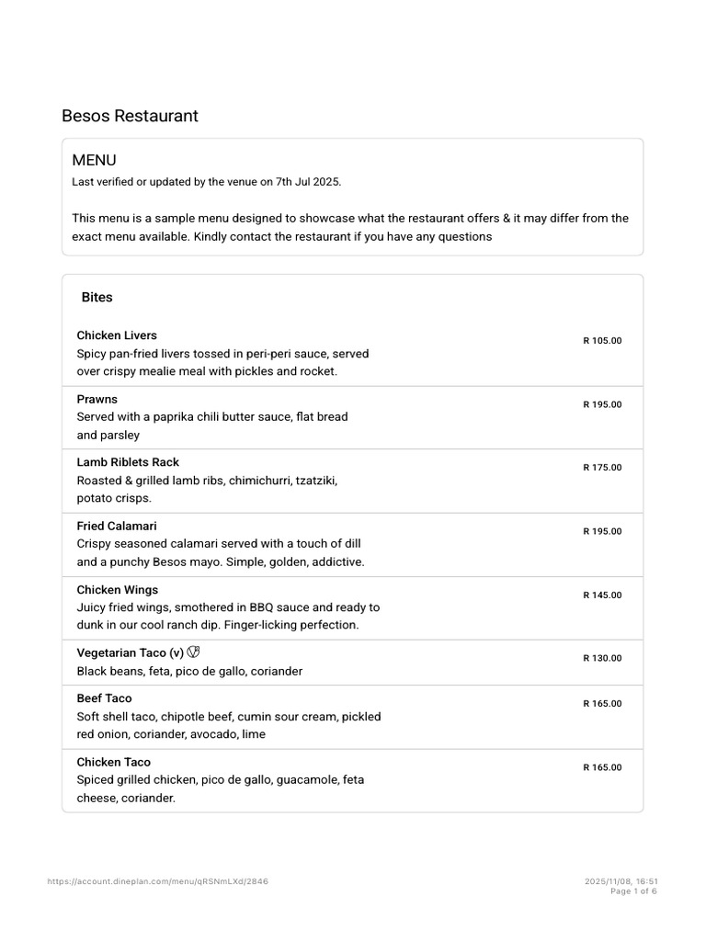The image size is (706, 941).
Task: Click the vegetarian leaf icon beside Vegetarian Taco
Action: pos(193,652)
